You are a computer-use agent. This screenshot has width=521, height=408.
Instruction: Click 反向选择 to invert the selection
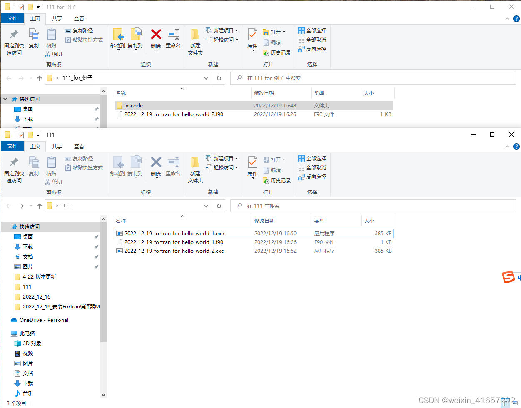(x=312, y=49)
